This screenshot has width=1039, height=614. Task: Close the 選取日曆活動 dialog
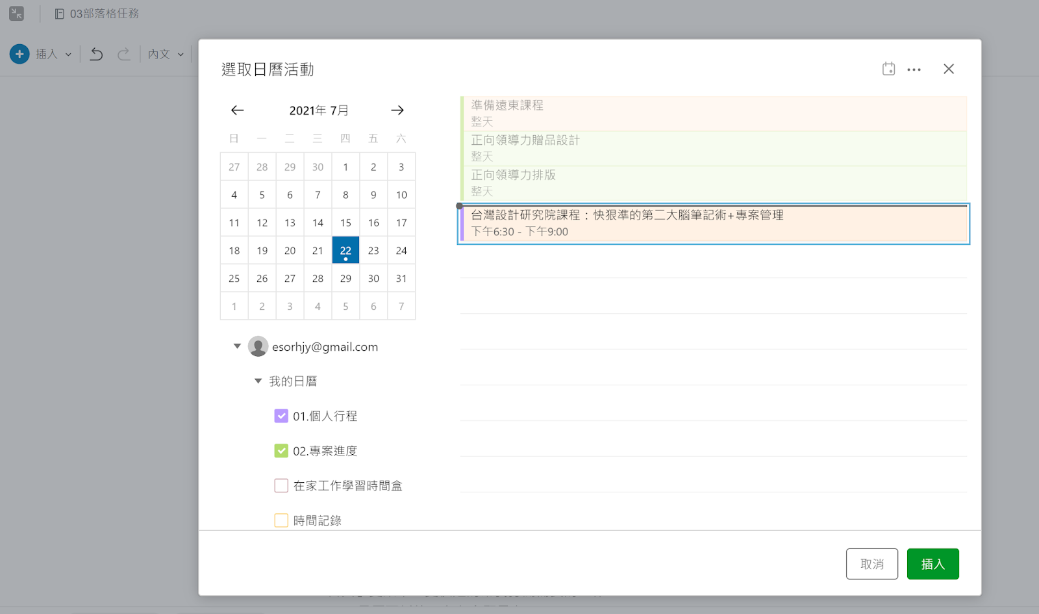949,69
